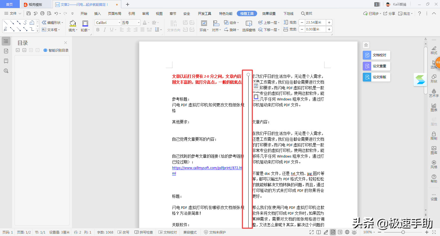The image size is (440, 236).
Task: Toggle 文档校对 in the status bar
Action: click(168, 232)
